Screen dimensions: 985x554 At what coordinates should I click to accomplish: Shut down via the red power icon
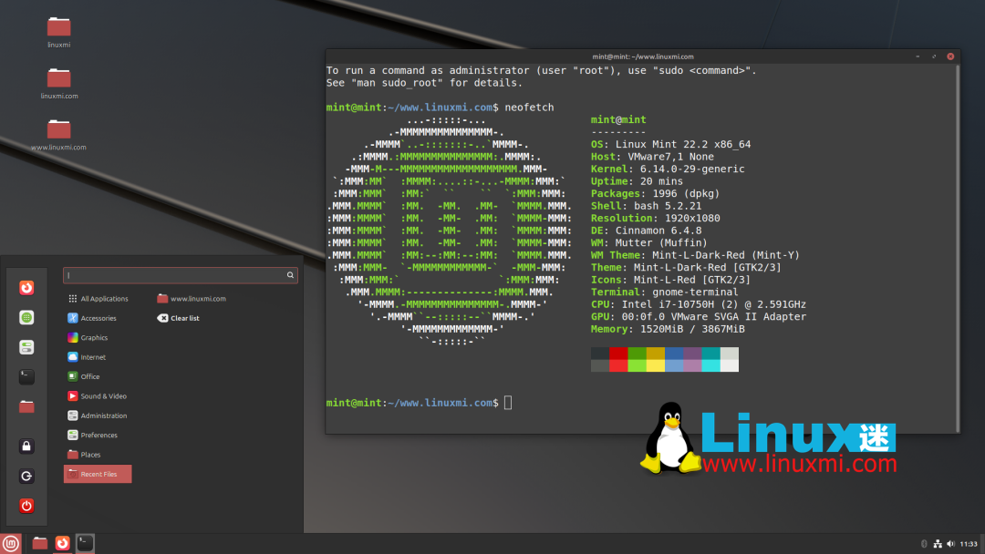point(26,506)
